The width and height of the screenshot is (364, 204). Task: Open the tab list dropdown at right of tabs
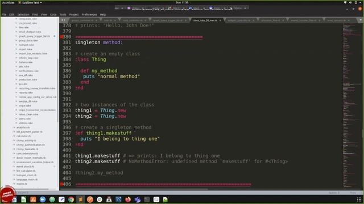coord(361,20)
